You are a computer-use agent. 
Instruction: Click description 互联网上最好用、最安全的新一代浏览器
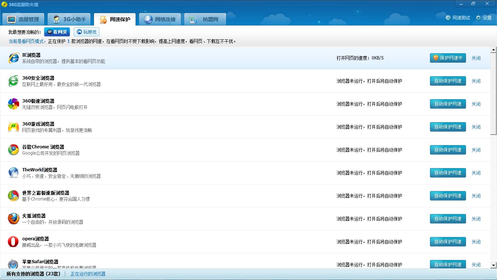61,84
